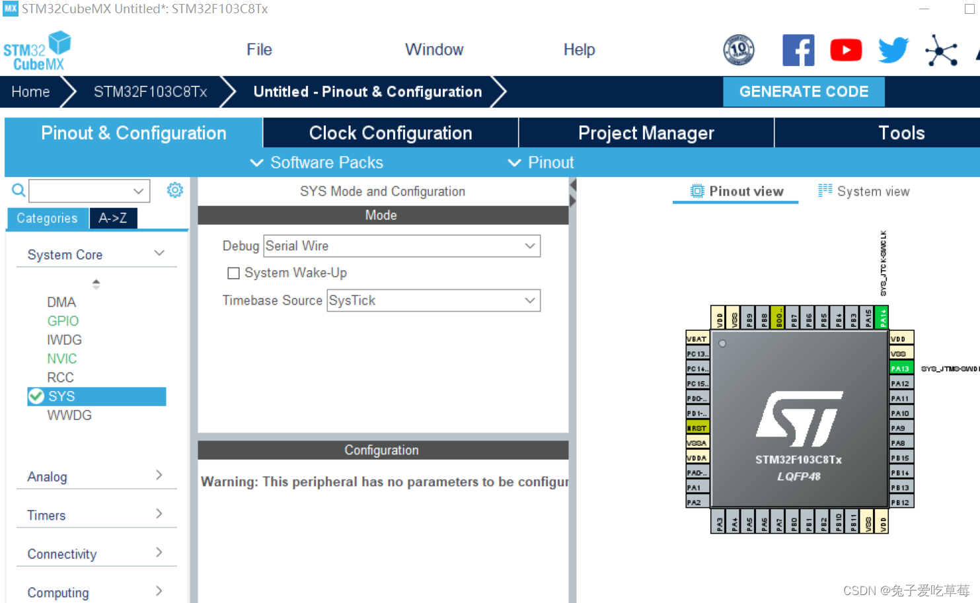Enable the System Wake-Up checkbox
The width and height of the screenshot is (980, 603).
tap(233, 273)
